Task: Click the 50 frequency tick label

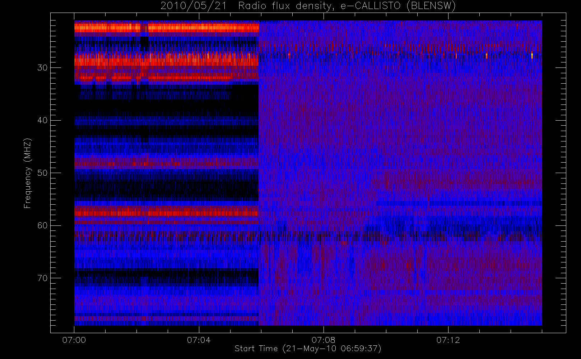Action: [42, 173]
